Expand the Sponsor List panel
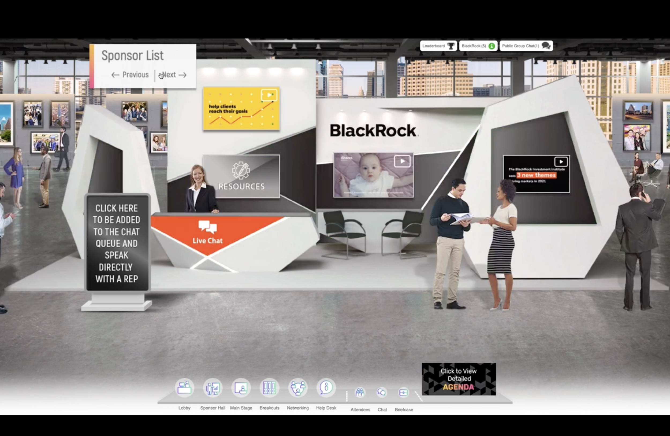 (x=133, y=55)
